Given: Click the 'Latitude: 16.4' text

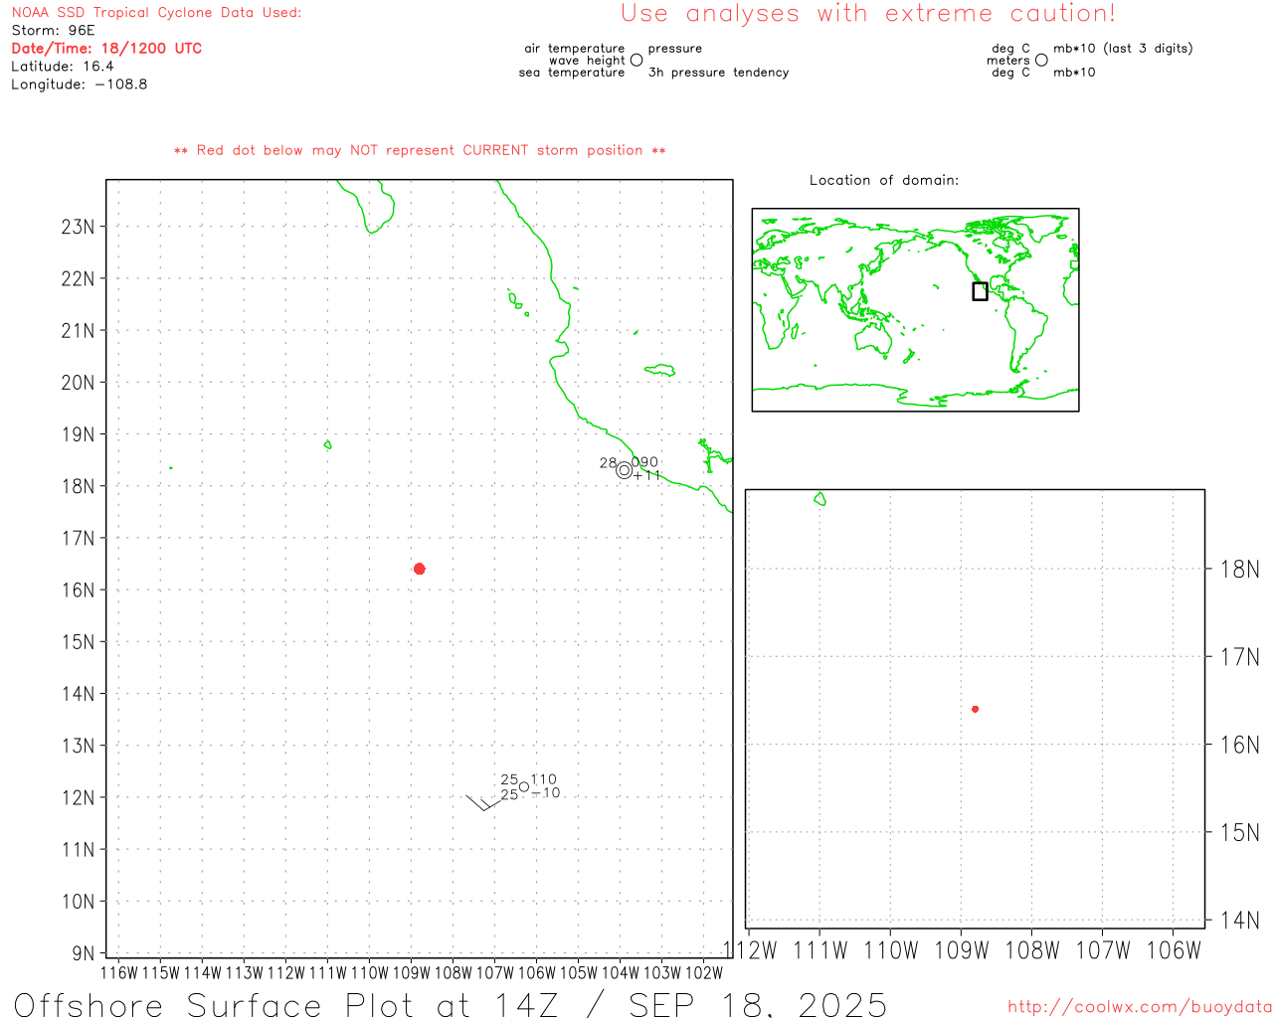Looking at the screenshot, I should pos(63,67).
